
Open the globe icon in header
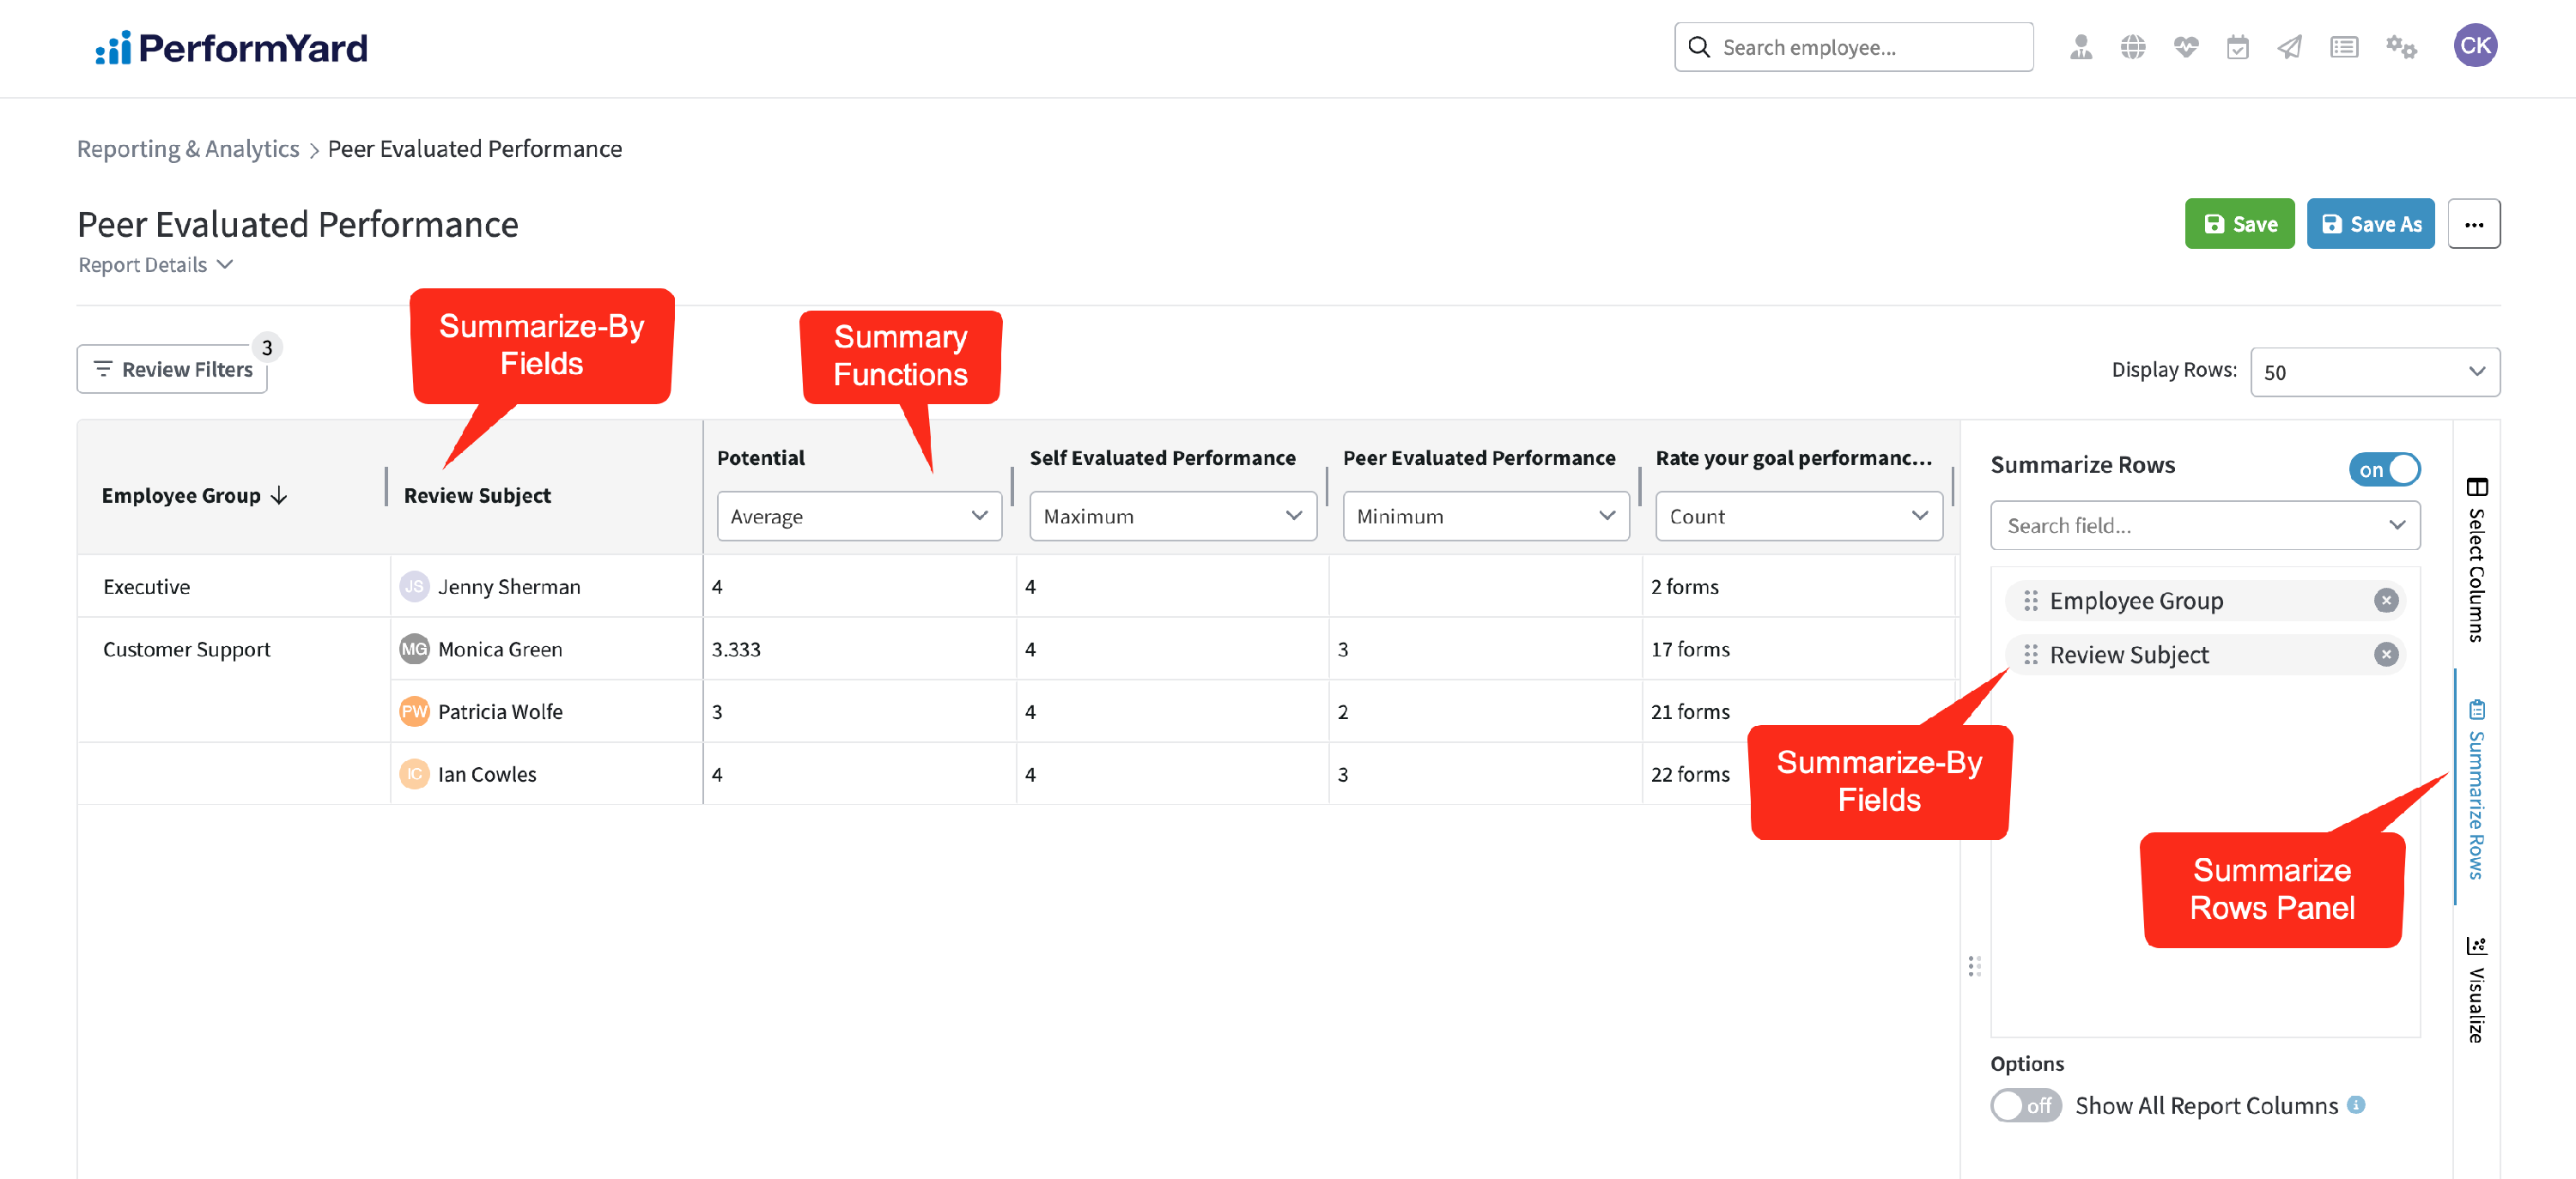2132,47
